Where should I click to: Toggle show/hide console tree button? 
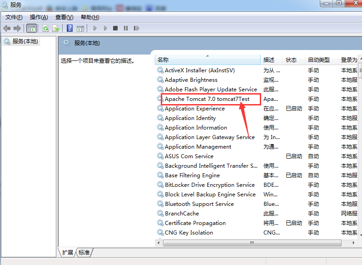[x=31, y=28]
